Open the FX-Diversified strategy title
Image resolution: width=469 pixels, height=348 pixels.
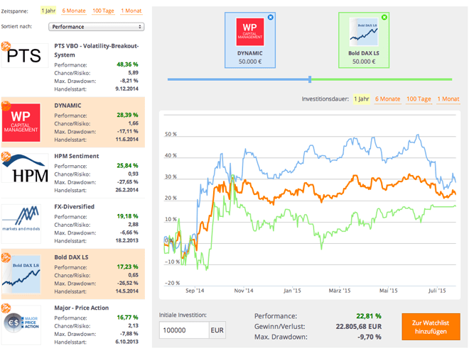(74, 206)
